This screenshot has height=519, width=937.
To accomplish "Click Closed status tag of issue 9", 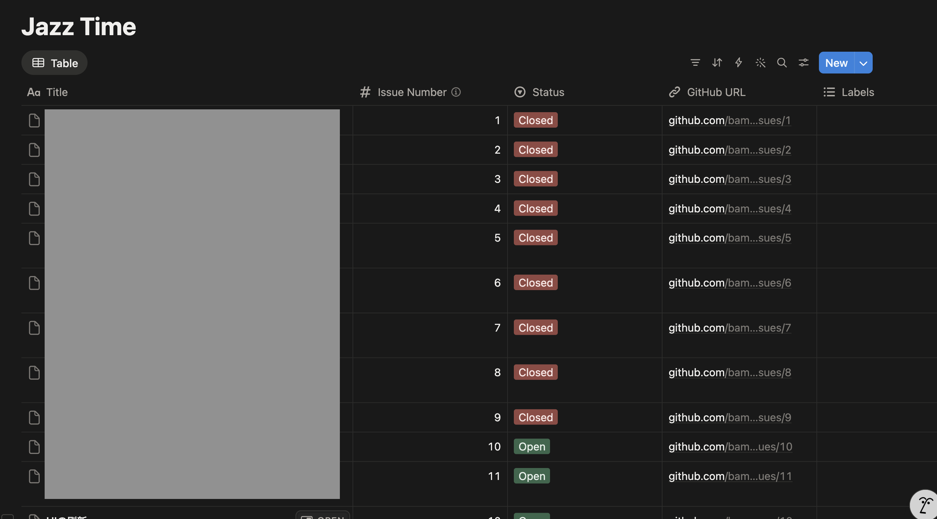I will click(535, 417).
